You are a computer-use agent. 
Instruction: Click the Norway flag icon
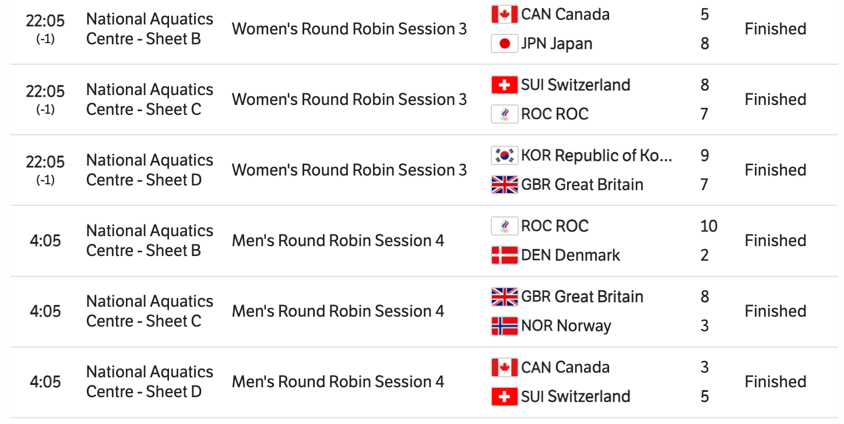coord(504,326)
